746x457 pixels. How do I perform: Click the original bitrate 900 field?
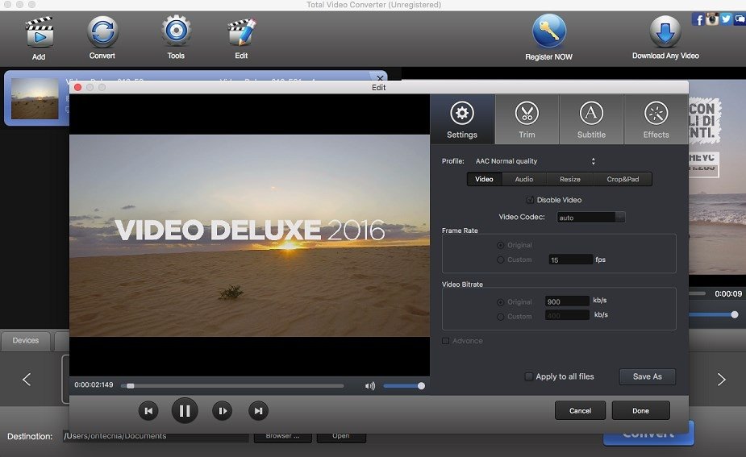(568, 301)
